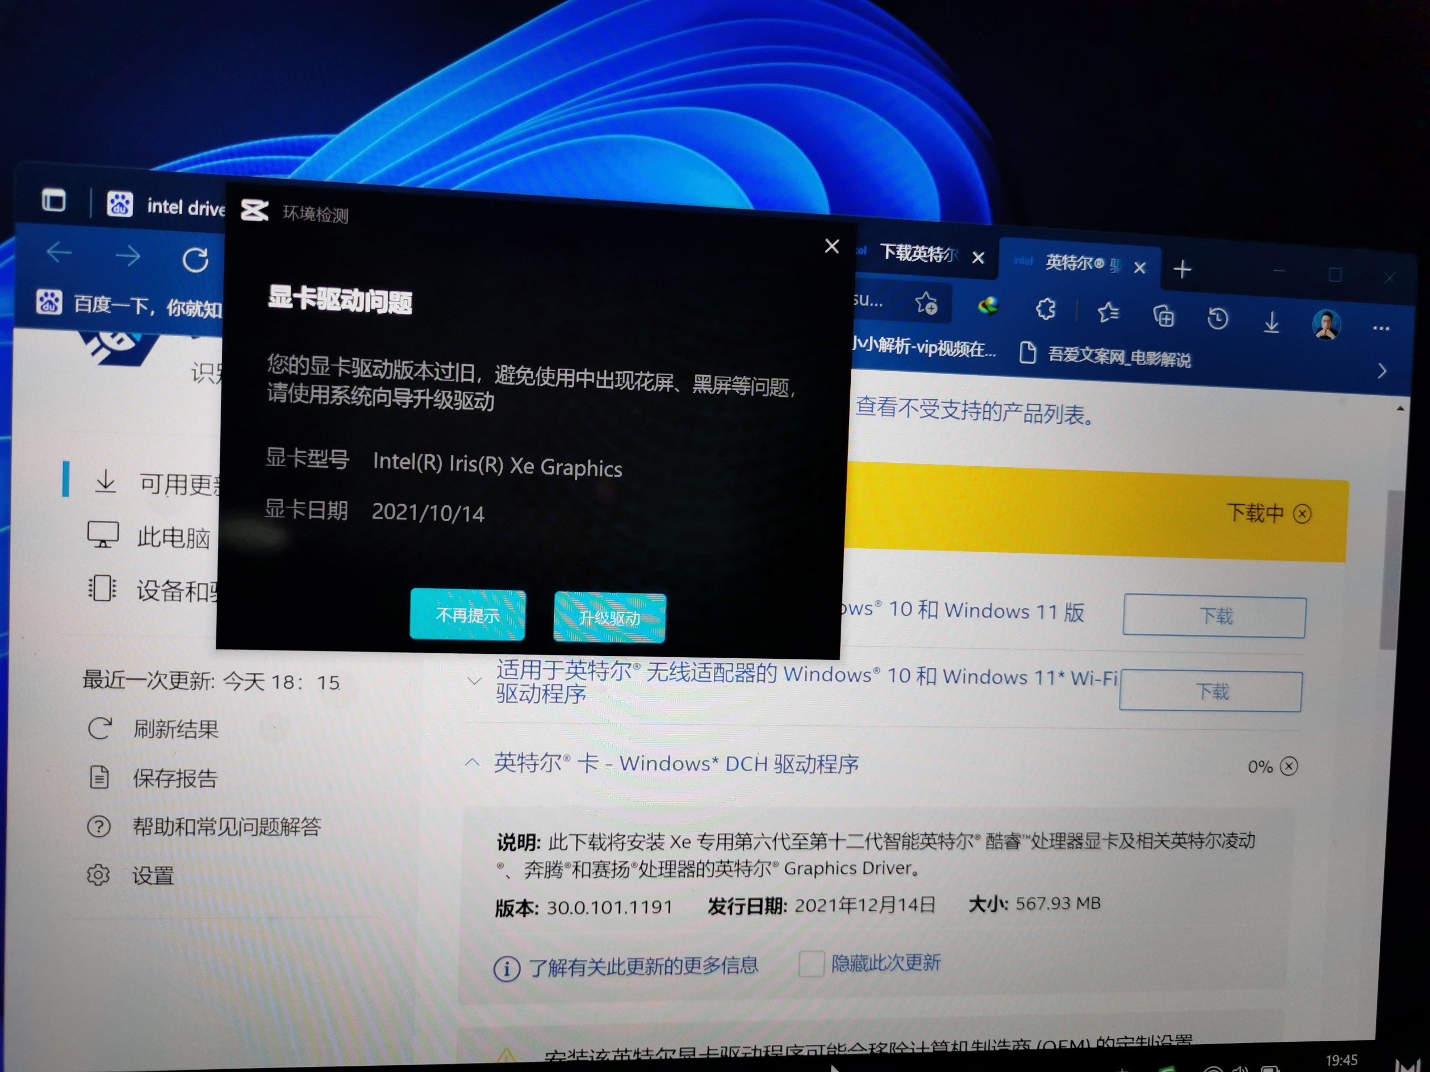This screenshot has width=1430, height=1072.
Task: Open the Edge settings and more menu
Action: [1381, 329]
